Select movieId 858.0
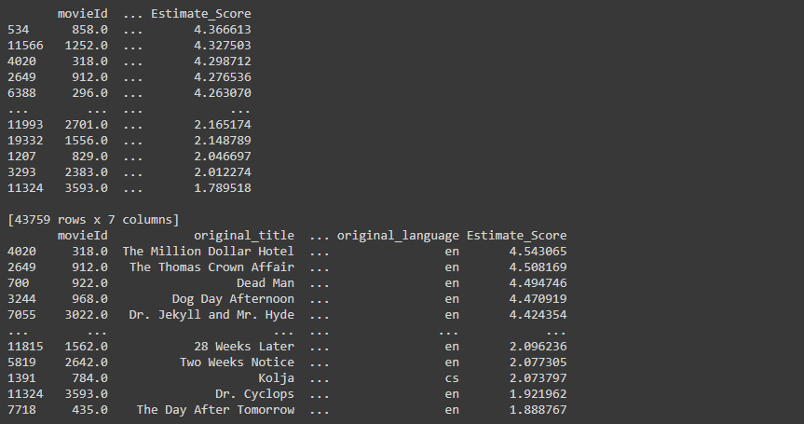804x424 pixels. pos(89,30)
